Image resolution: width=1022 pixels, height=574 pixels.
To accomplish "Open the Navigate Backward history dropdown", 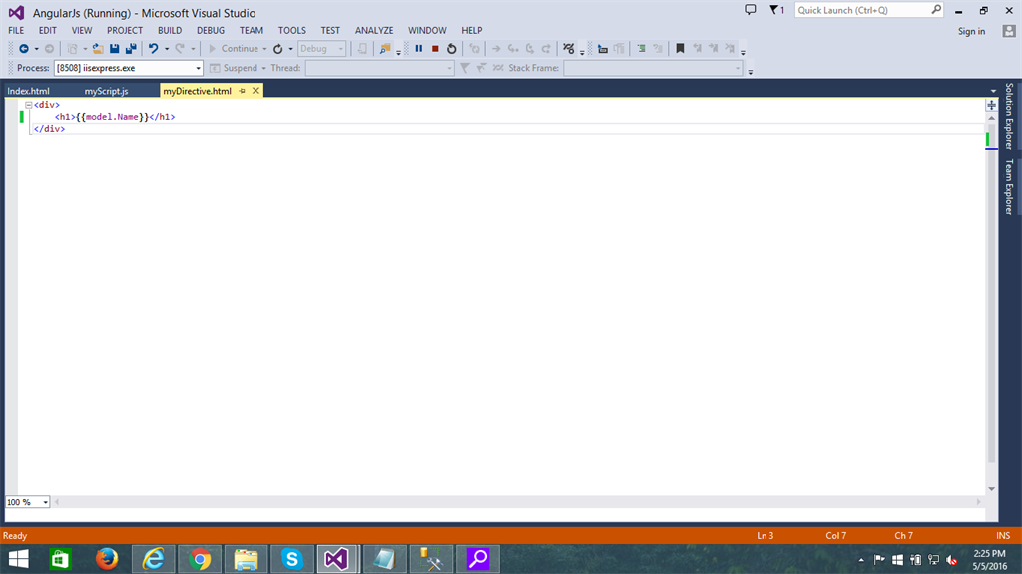I will tap(37, 49).
